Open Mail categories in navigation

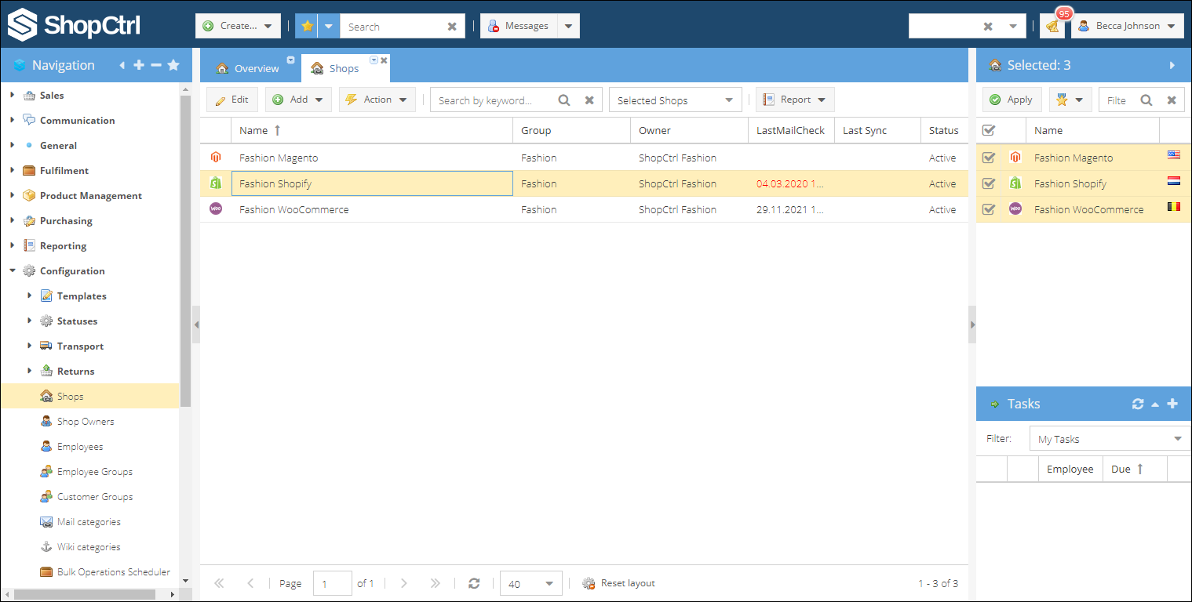(x=89, y=521)
